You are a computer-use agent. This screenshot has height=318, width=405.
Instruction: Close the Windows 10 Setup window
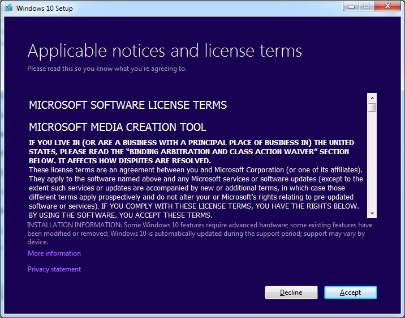tap(387, 6)
